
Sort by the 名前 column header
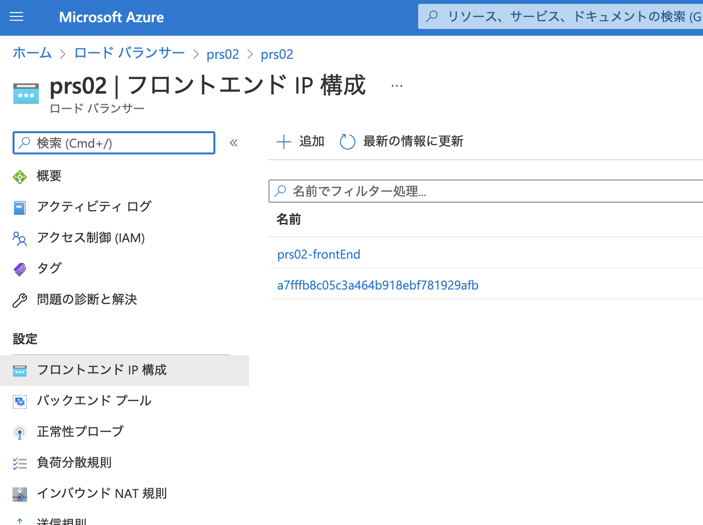click(289, 220)
